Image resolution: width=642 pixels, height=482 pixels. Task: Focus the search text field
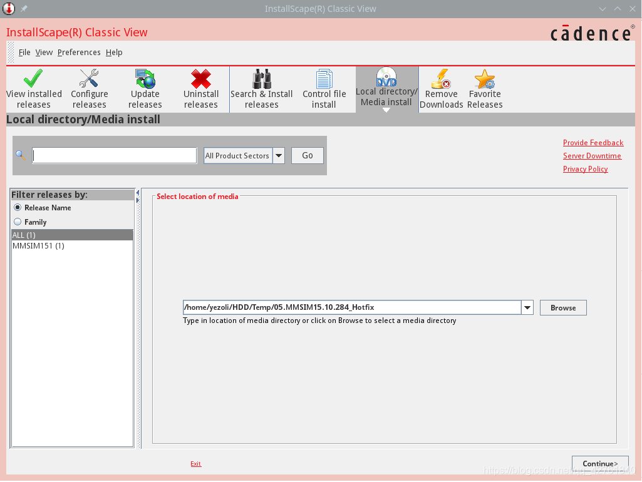115,155
